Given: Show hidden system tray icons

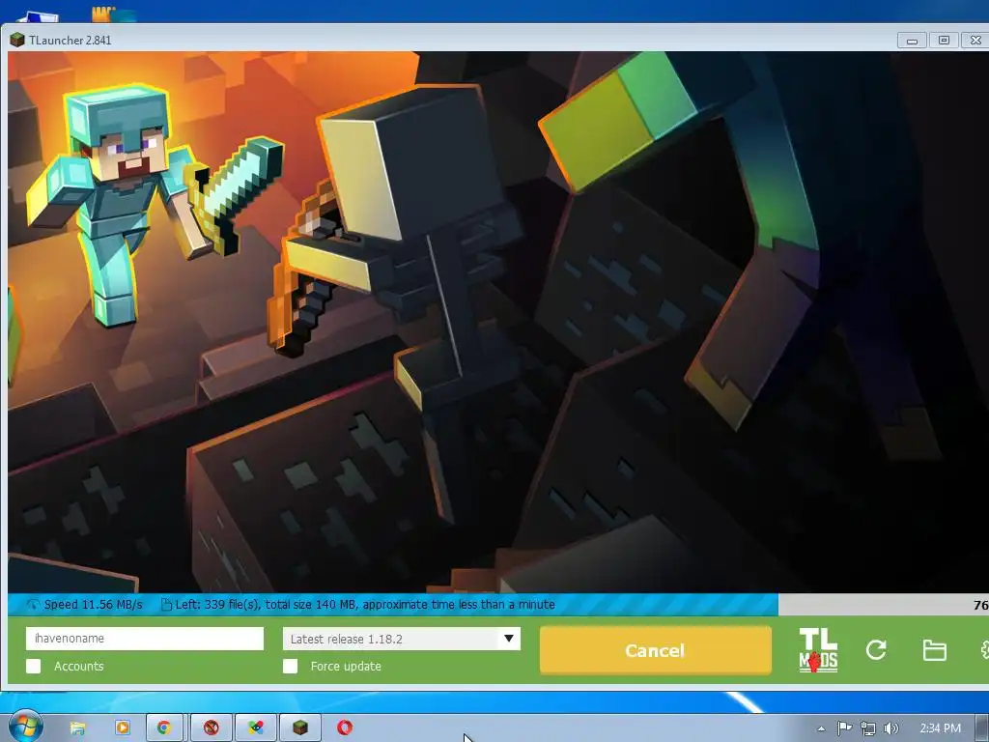Looking at the screenshot, I should tap(821, 728).
